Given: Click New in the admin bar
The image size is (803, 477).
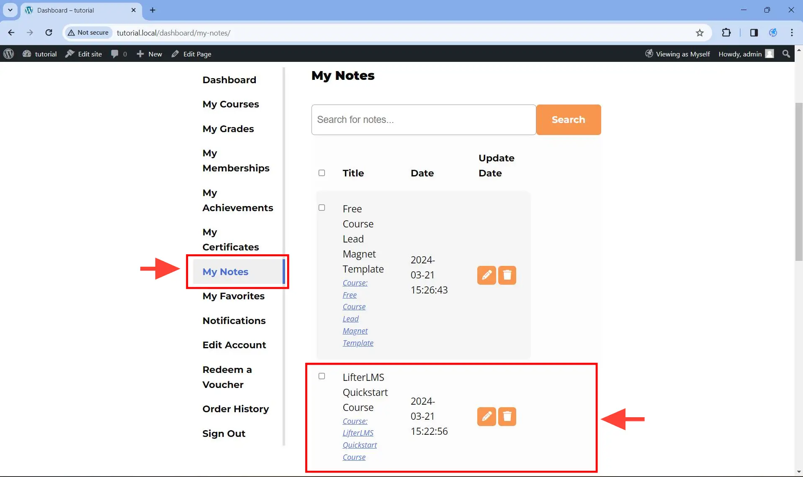Looking at the screenshot, I should (149, 54).
